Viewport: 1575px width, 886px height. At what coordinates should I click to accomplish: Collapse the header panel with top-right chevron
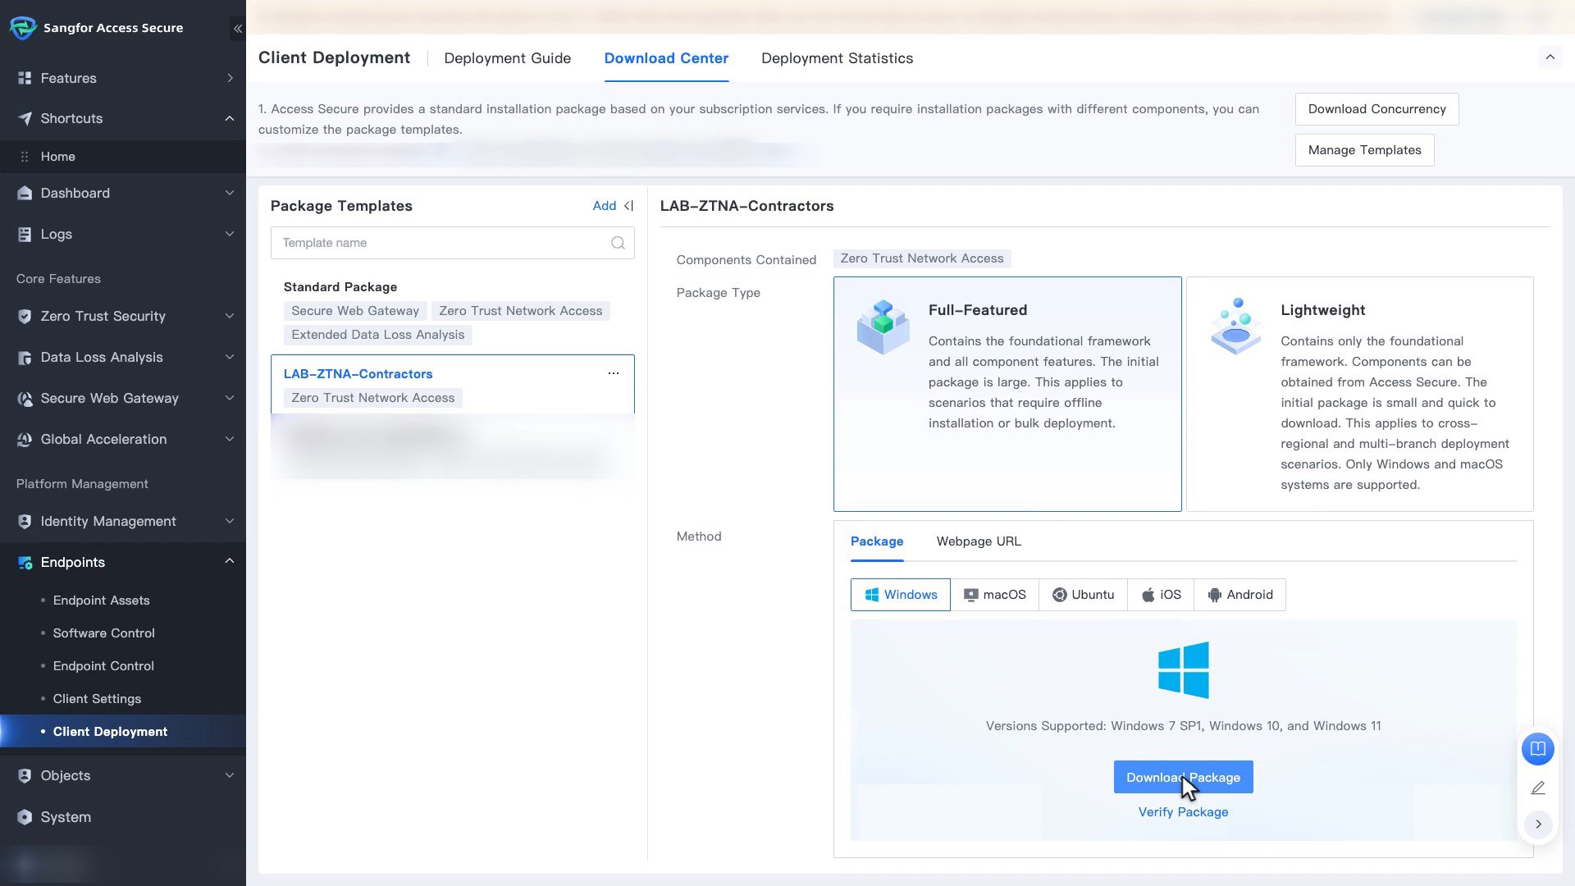[x=1550, y=57]
